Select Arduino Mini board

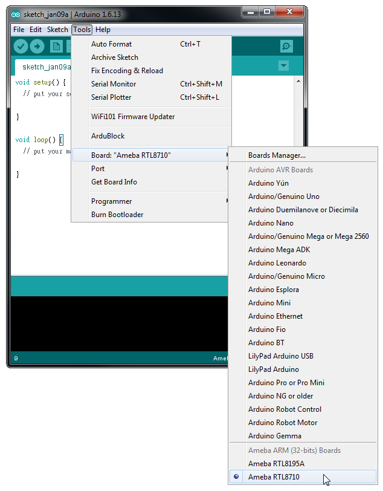coord(303,303)
